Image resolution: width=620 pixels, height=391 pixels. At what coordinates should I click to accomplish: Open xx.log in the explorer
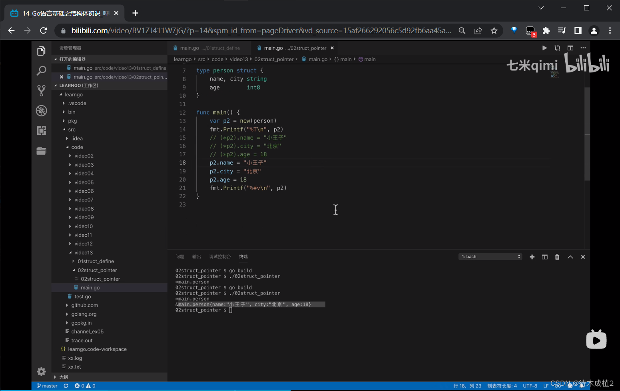[x=75, y=358]
